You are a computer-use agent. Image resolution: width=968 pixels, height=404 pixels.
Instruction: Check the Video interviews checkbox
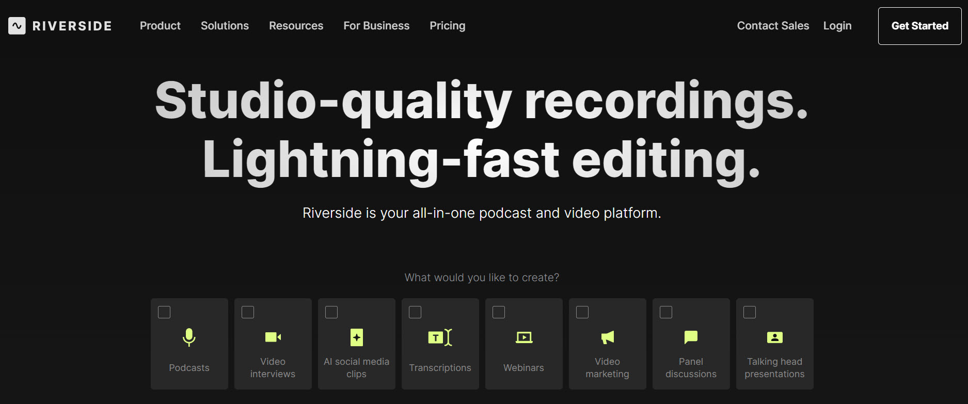point(248,312)
